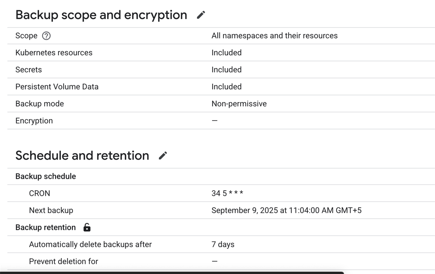Toggle Kubernetes resources inclusion
This screenshot has width=435, height=274.
[x=226, y=52]
